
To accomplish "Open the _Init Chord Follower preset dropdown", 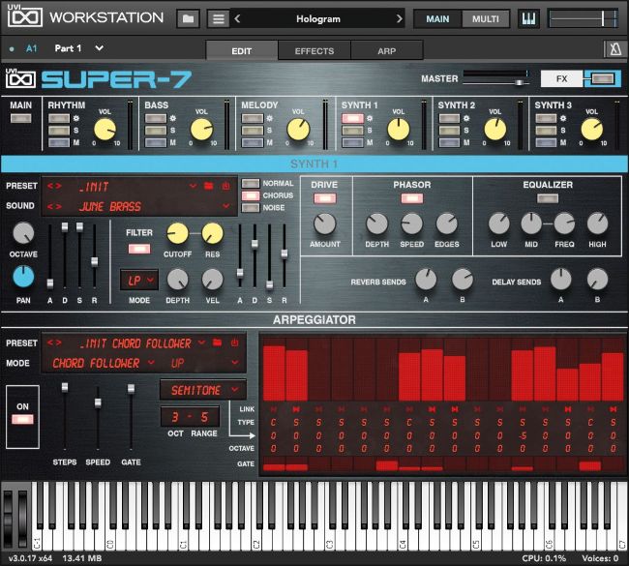I will click(x=202, y=343).
